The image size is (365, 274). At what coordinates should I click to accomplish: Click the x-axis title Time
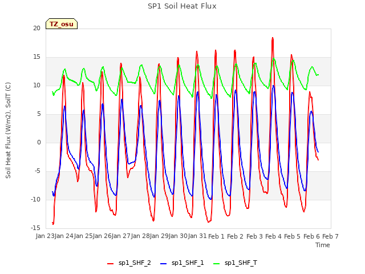pyautogui.click(x=323, y=245)
